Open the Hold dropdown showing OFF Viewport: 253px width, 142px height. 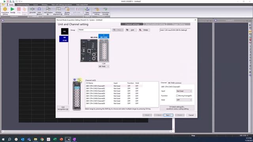tap(184, 100)
